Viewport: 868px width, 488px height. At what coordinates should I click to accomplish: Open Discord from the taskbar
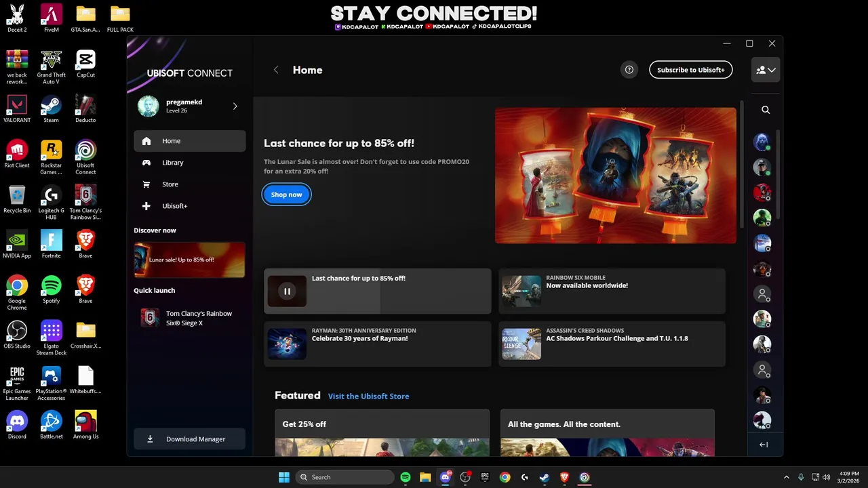click(446, 477)
